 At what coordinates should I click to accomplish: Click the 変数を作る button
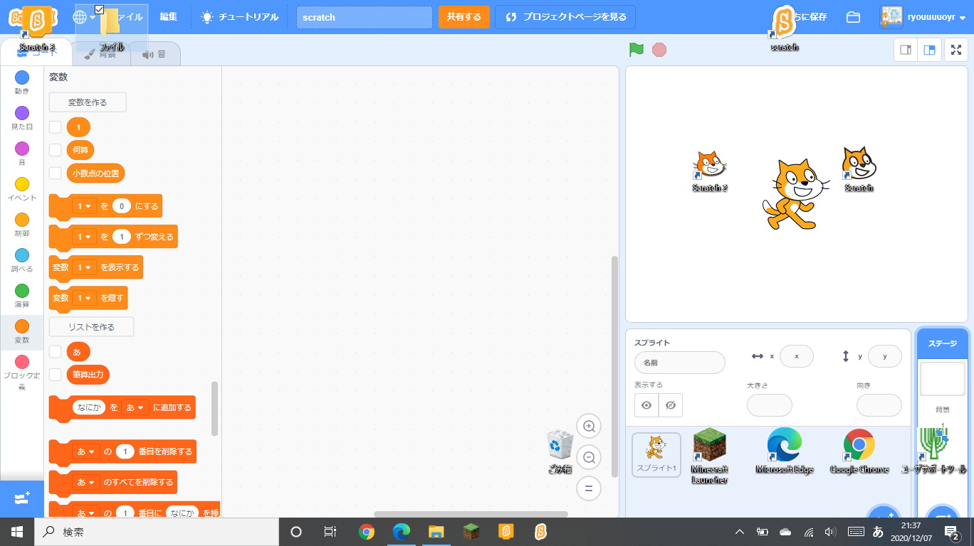coord(88,102)
